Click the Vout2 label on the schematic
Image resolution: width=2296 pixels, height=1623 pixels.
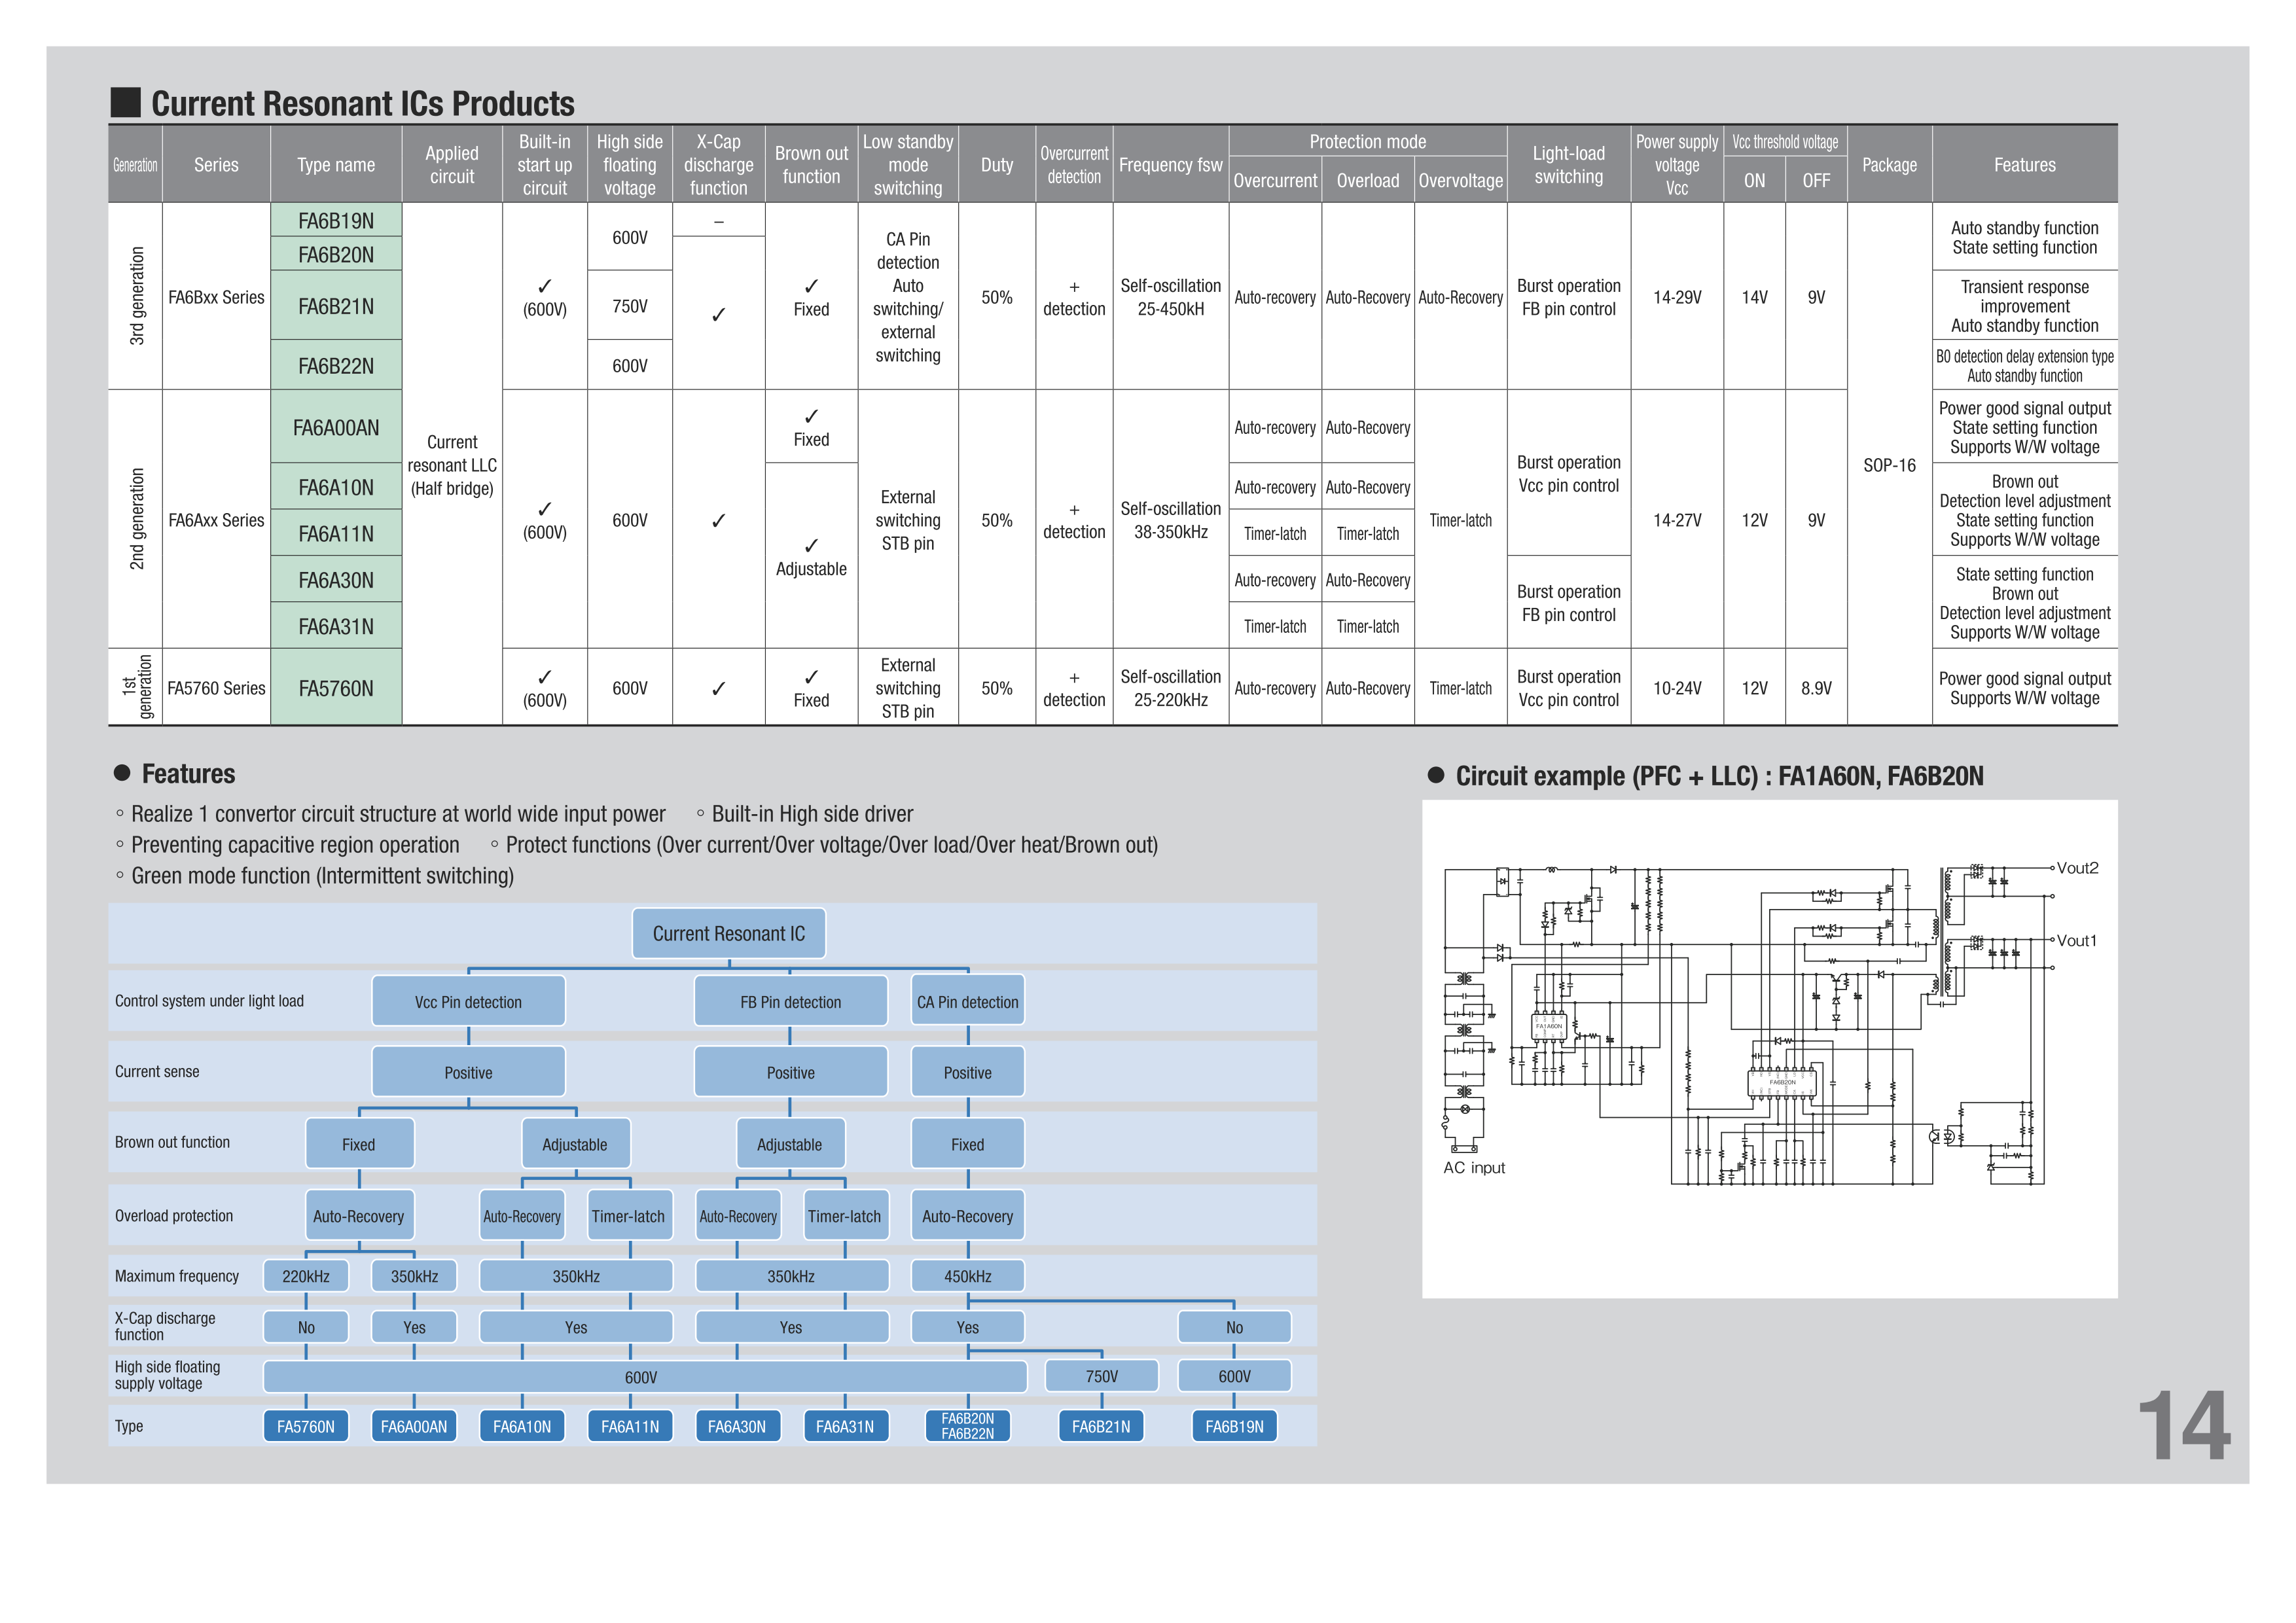2077,868
